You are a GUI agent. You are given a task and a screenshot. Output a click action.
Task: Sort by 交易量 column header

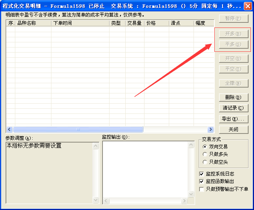[x=135, y=23]
